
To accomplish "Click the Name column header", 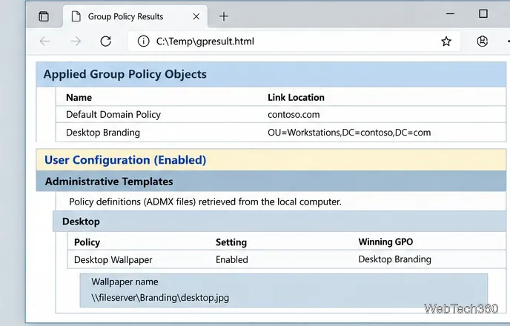I will click(79, 98).
